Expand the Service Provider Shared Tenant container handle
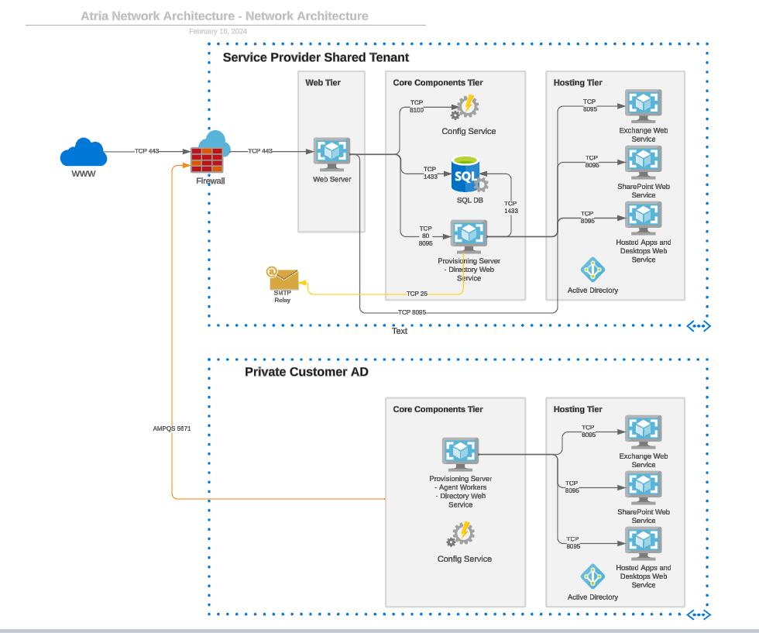The width and height of the screenshot is (759, 633). click(699, 326)
